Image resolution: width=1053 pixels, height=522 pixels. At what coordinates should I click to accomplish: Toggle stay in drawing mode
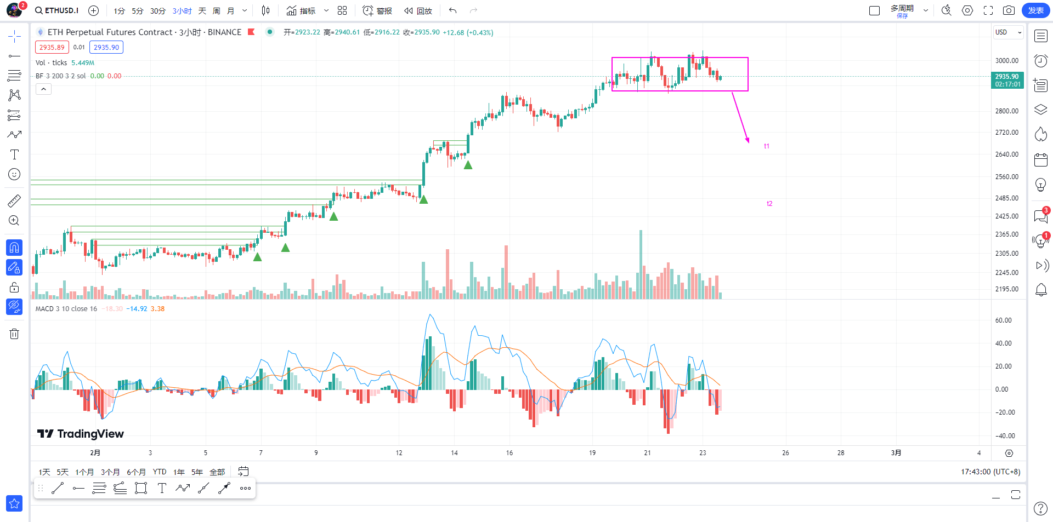point(14,267)
